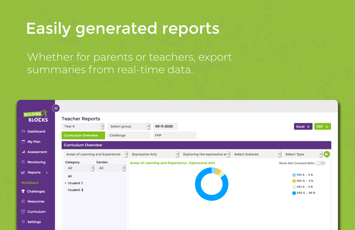Click the PS1-S pale green legend dot

(294, 187)
